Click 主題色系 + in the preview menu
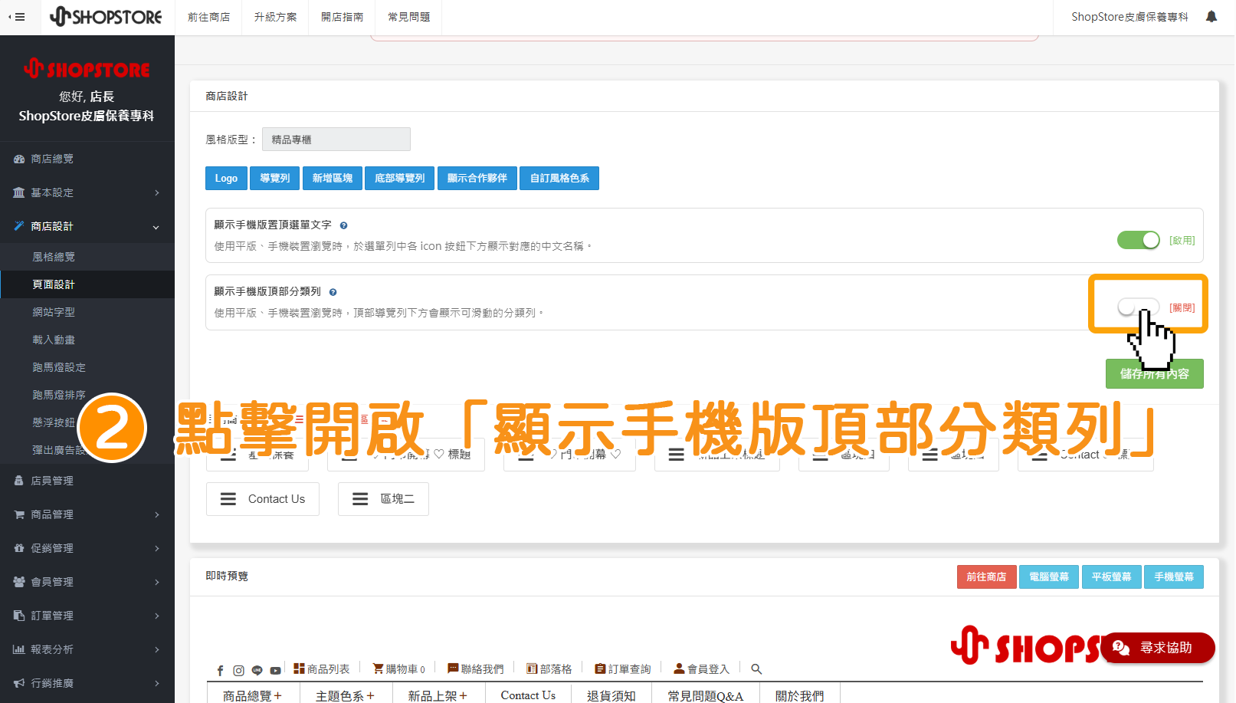The width and height of the screenshot is (1236, 703). click(345, 695)
